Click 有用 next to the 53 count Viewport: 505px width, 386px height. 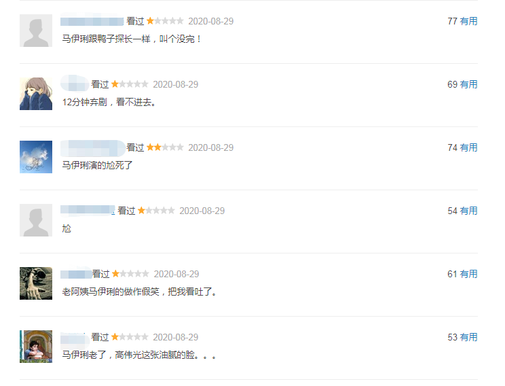[468, 337]
